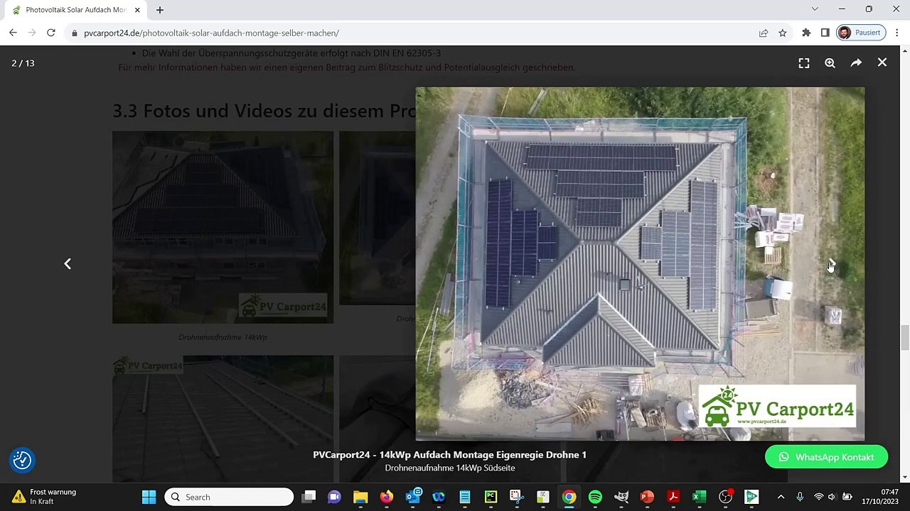Click the dimmed first drone photo thumbnail
This screenshot has height=511, width=910.
click(223, 227)
